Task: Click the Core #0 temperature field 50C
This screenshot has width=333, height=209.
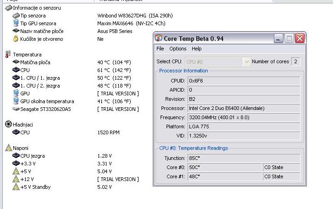Action: pyautogui.click(x=225, y=167)
